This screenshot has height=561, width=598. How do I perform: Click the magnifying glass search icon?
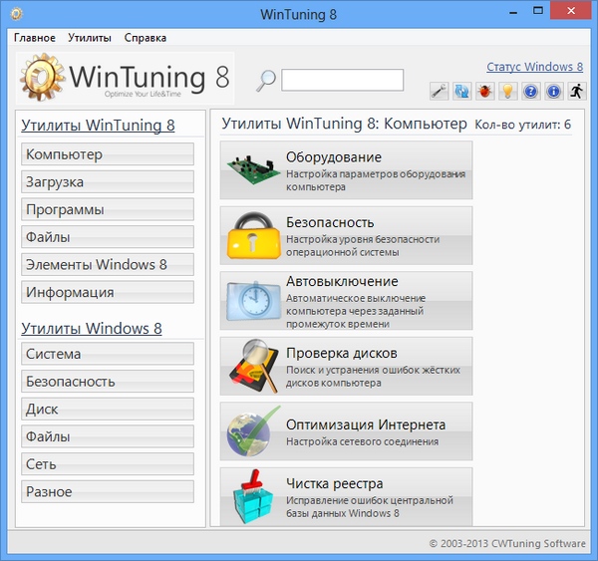pyautogui.click(x=265, y=81)
